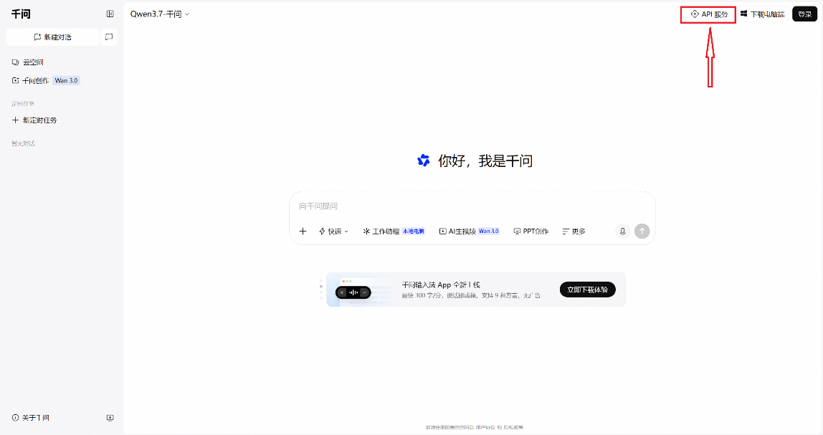Open API 服务 in the top bar
Viewport: 823px width, 435px height.
coord(708,15)
